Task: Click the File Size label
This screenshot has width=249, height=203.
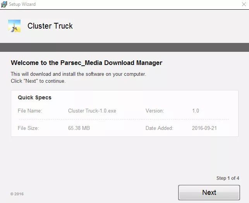Action: pyautogui.click(x=28, y=128)
